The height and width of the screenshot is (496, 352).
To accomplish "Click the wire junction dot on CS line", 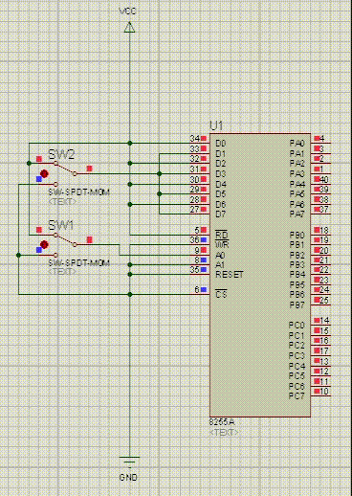I will coord(130,294).
